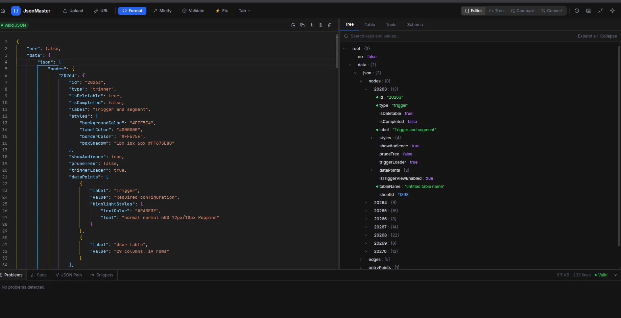
Task: Clear editor with trash icon
Action: [x=330, y=25]
